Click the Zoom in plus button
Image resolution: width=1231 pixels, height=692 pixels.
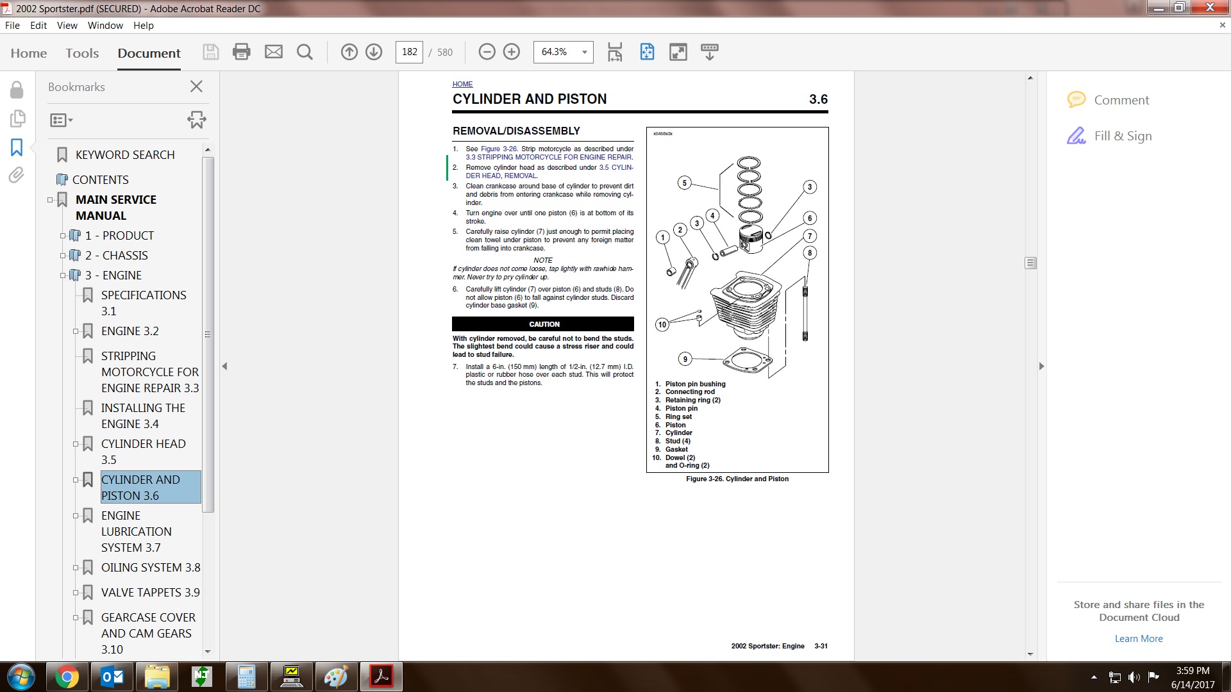512,52
